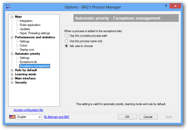Collapse the Automatic priority node

click(12, 54)
